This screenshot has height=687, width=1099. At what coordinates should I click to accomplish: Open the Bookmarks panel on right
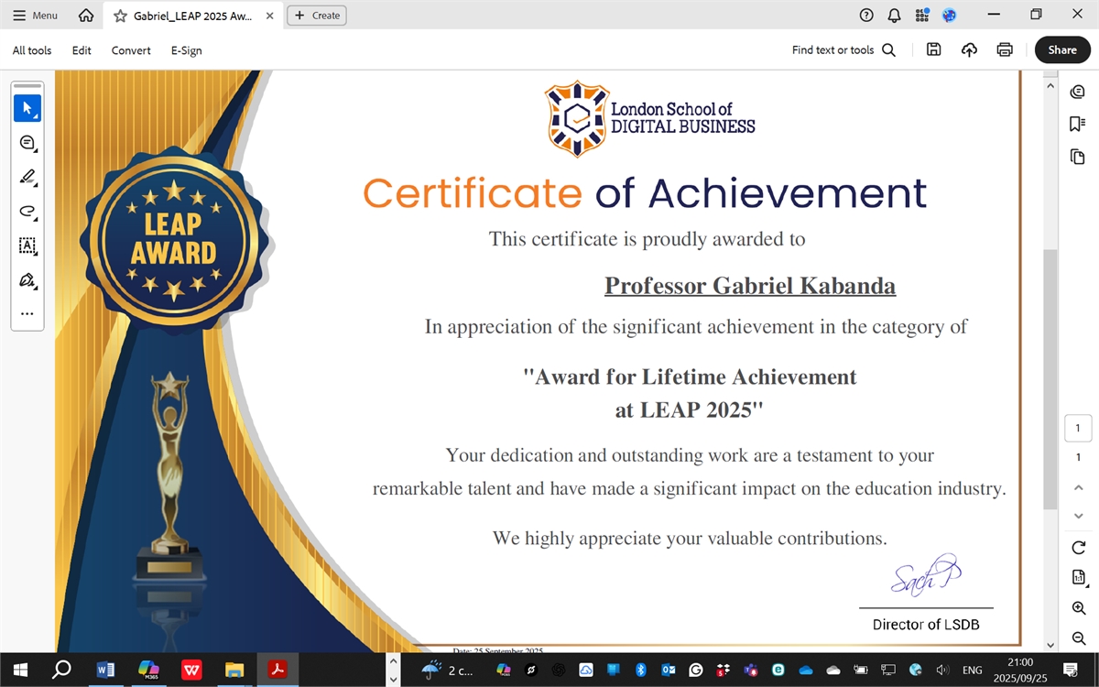pos(1078,124)
